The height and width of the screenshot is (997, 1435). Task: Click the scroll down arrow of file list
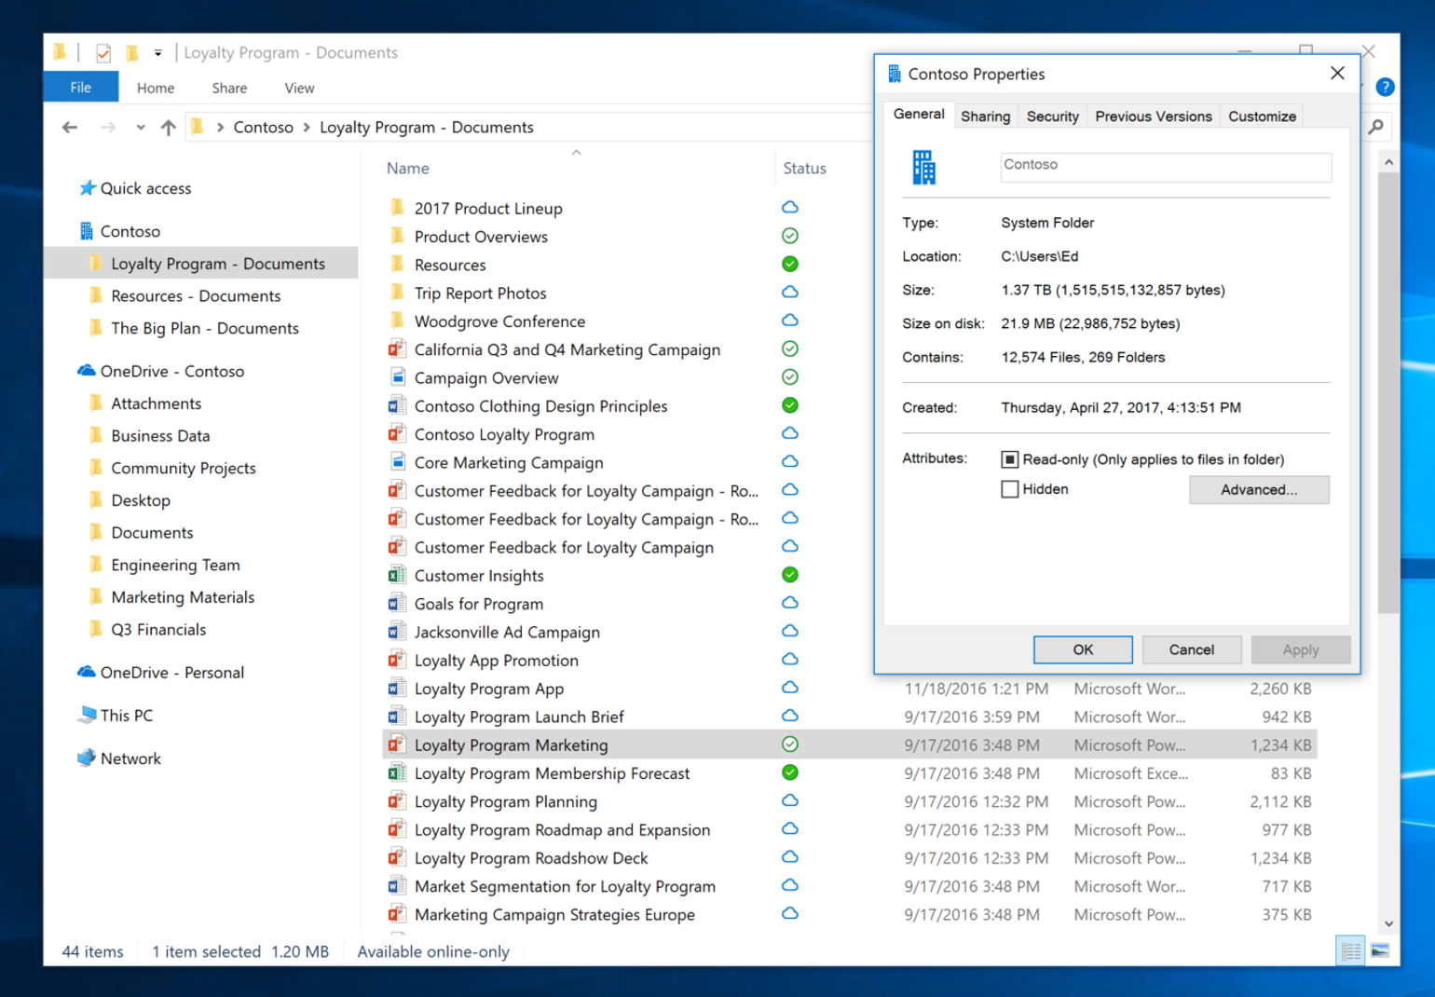[1388, 923]
